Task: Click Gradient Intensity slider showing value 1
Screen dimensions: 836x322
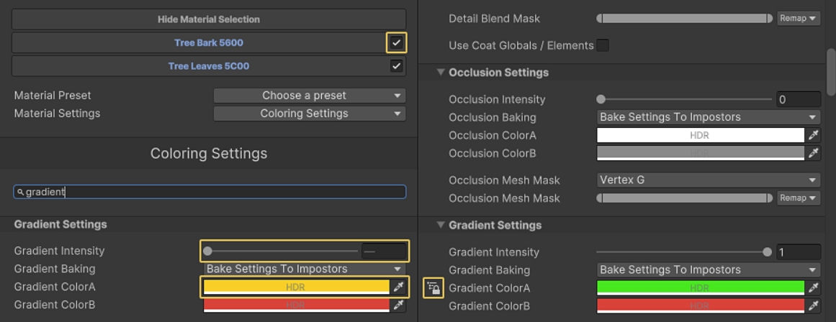Action: pos(684,252)
